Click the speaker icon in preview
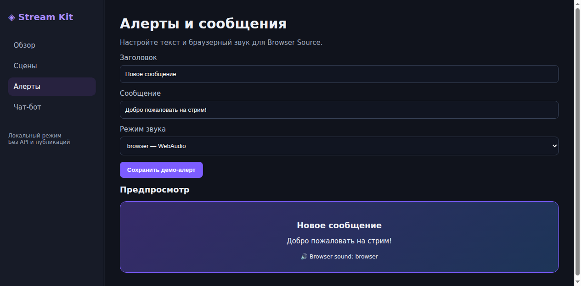The width and height of the screenshot is (581, 286). tap(304, 257)
